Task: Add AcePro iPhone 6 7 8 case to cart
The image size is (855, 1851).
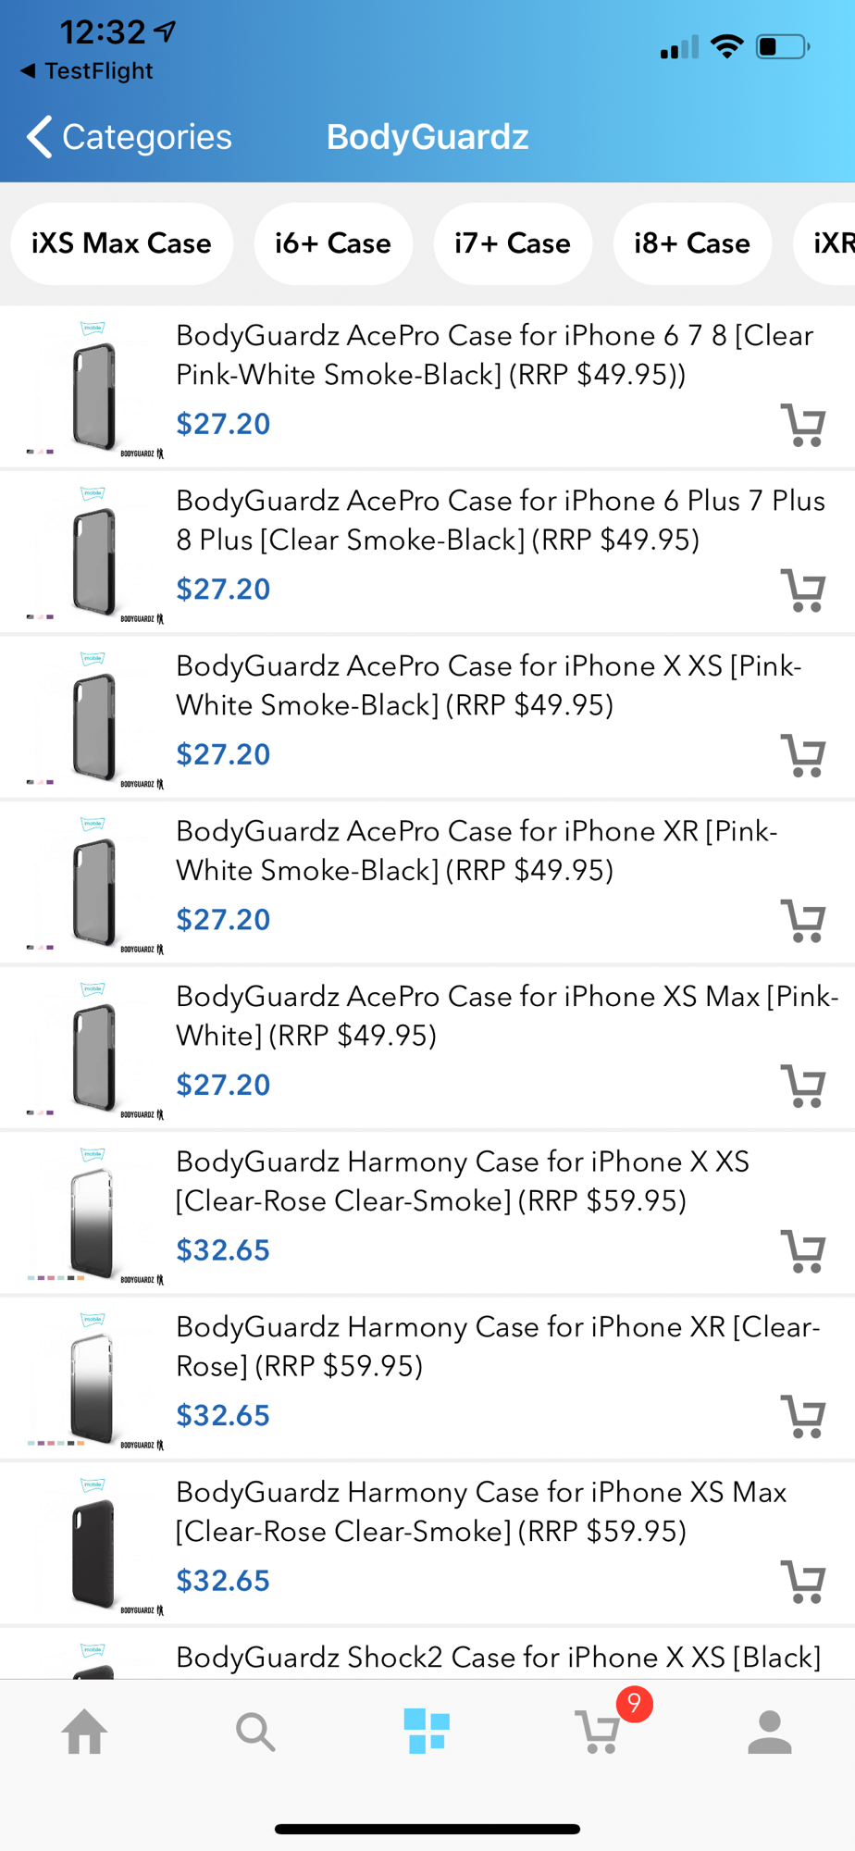Action: (x=802, y=425)
